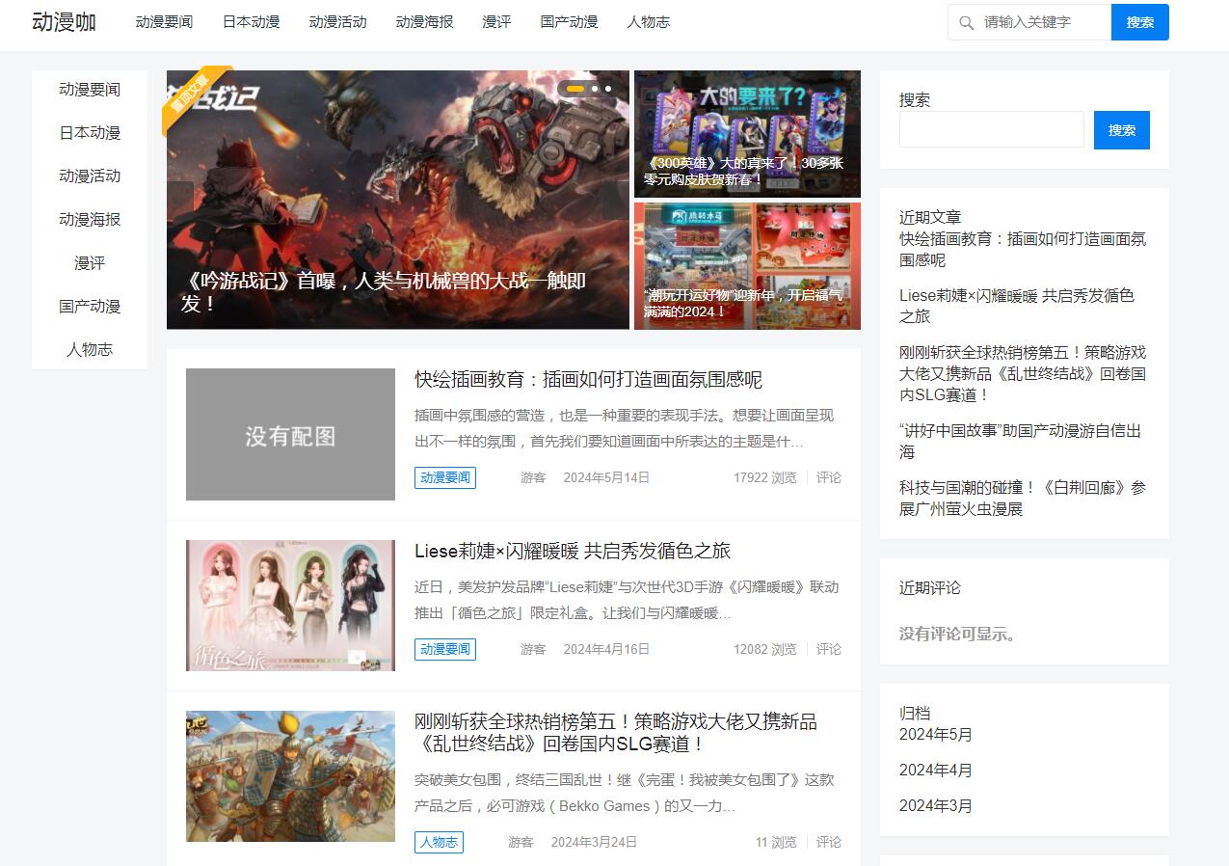Open 日本动漫 in top navigation
The height and width of the screenshot is (866, 1229).
pos(251,22)
